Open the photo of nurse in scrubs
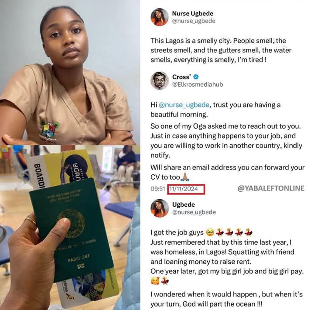The image size is (314, 310). 70,72
